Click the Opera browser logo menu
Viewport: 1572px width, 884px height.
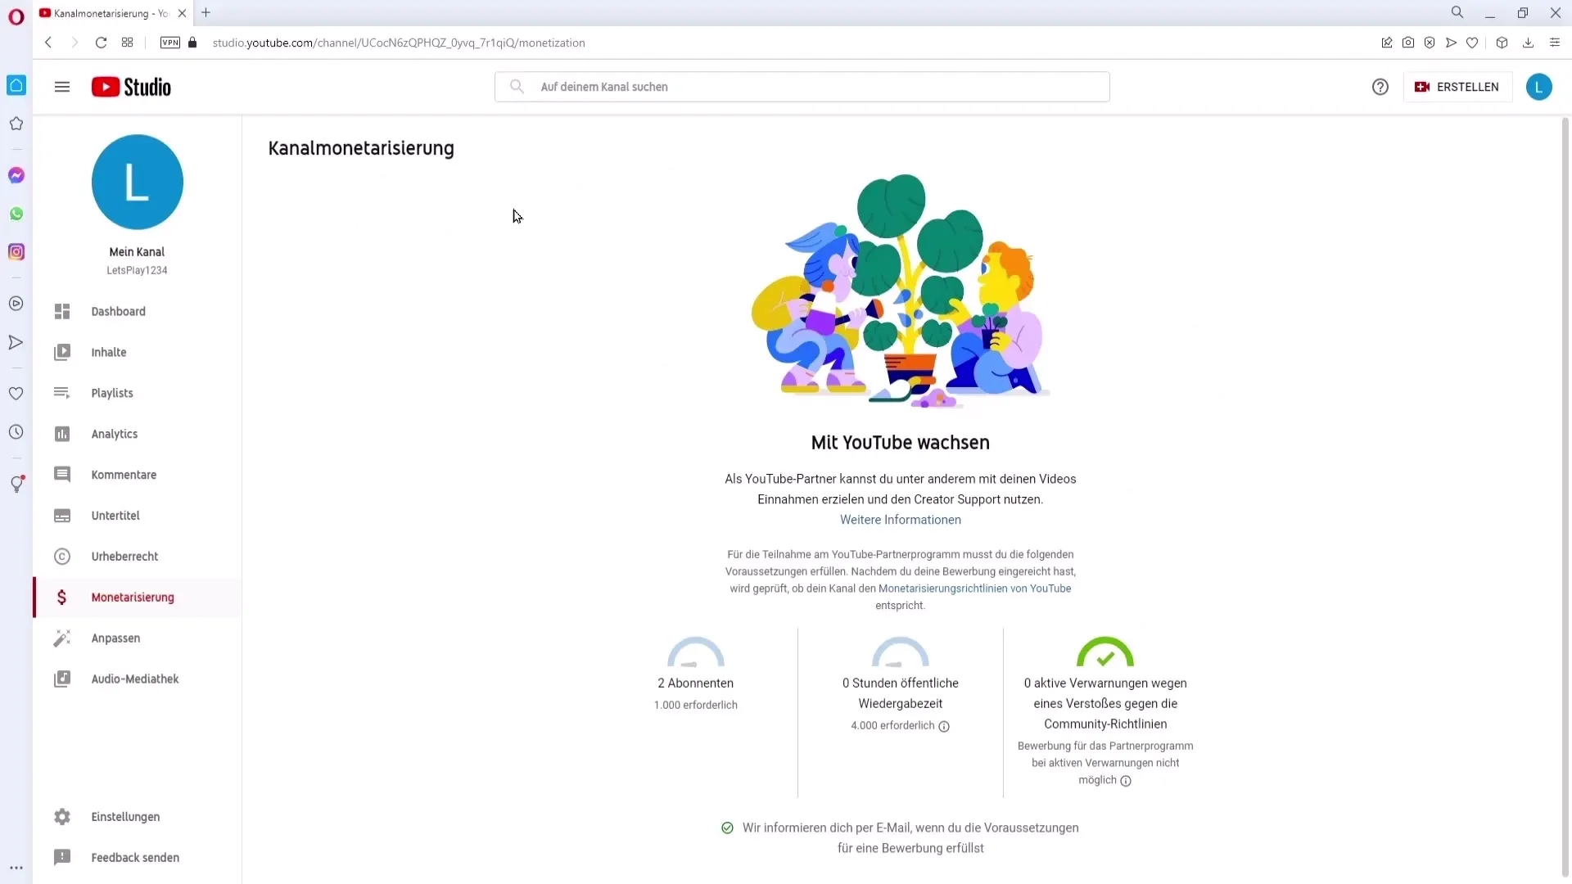coord(16,17)
